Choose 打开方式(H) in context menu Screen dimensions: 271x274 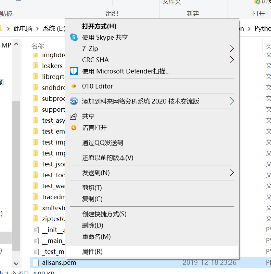point(152,26)
